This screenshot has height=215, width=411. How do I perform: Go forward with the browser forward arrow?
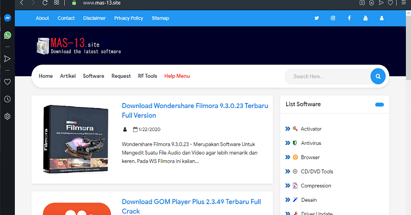[x=33, y=3]
